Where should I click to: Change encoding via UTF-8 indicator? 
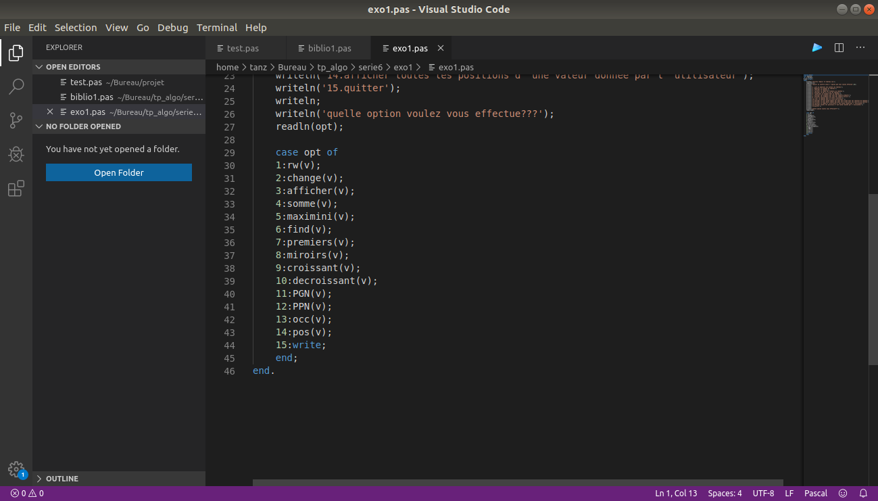763,494
